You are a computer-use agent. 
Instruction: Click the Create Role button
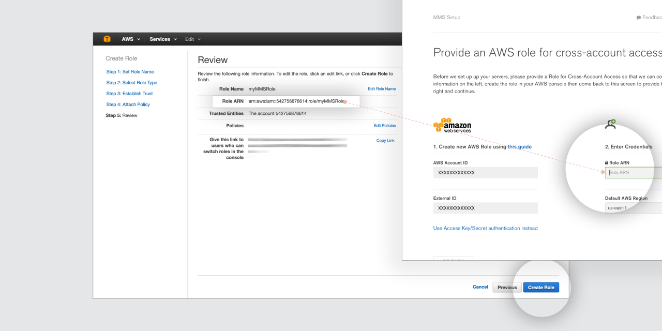pos(540,288)
